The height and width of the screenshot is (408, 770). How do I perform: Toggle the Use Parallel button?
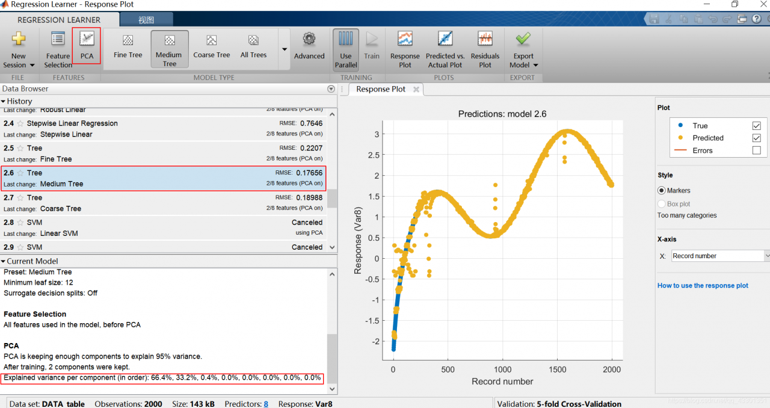(x=346, y=49)
